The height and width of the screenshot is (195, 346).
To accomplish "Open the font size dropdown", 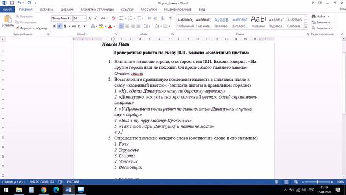I will click(85, 18).
